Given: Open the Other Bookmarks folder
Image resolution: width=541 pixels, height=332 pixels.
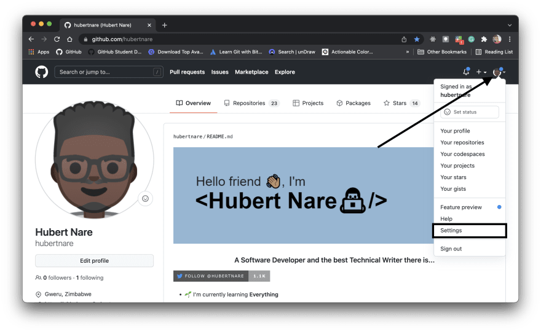Looking at the screenshot, I should click(x=442, y=52).
